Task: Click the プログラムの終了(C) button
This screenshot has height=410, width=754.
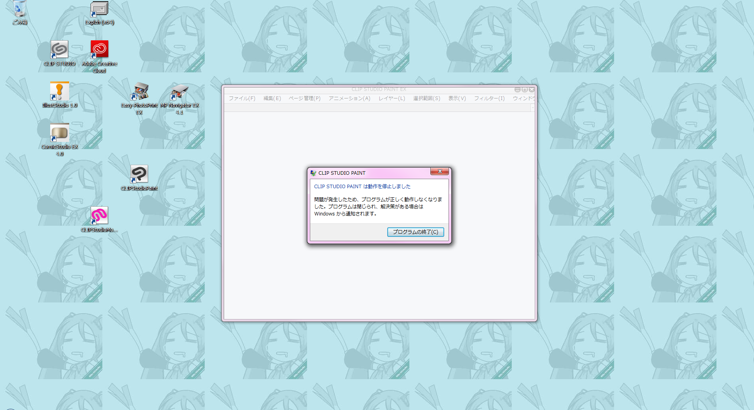Action: click(415, 232)
